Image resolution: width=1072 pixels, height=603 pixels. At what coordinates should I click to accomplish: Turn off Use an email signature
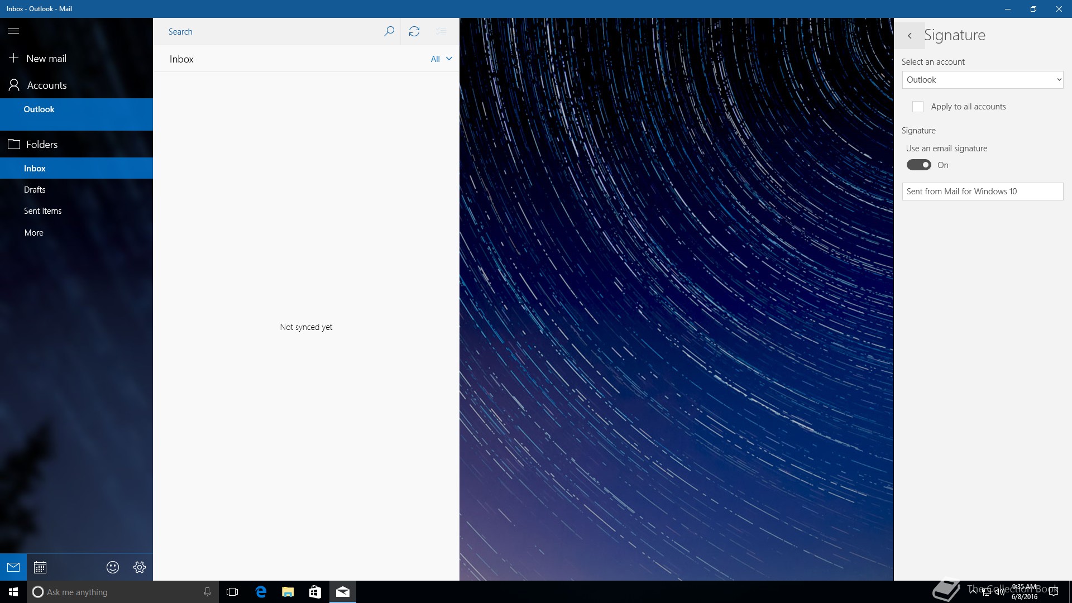918,165
